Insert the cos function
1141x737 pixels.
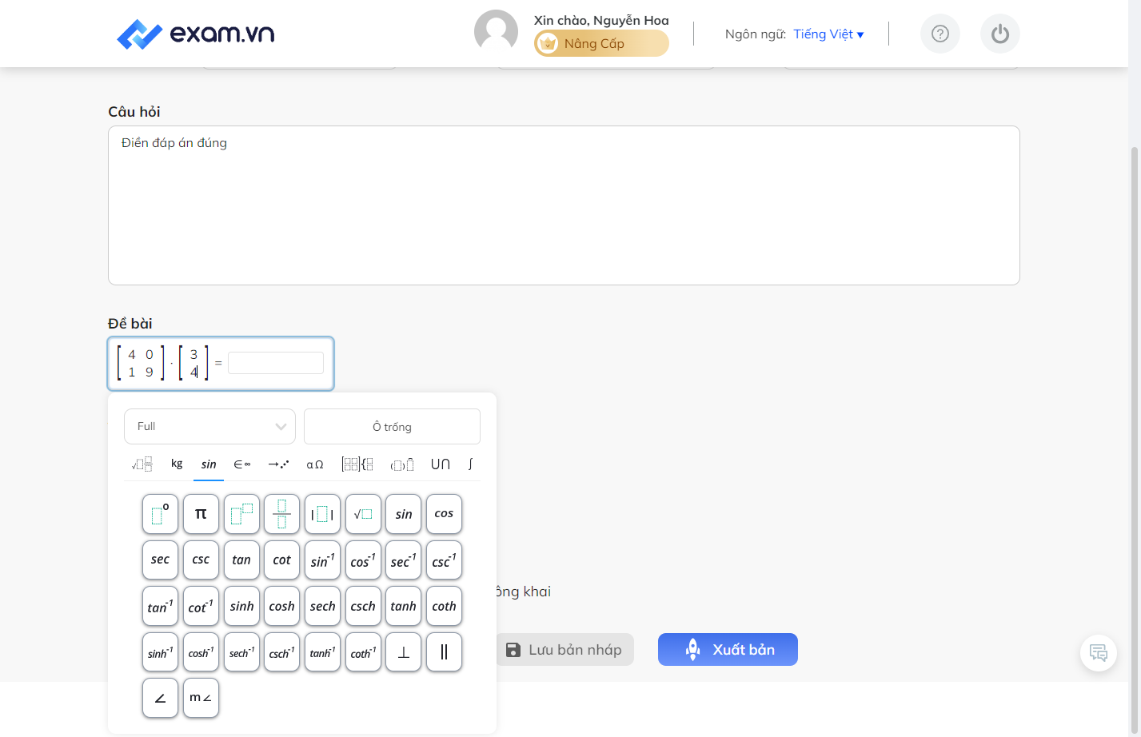[x=444, y=514]
